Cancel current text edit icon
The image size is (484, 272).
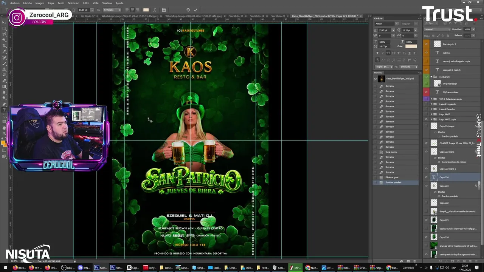tap(188, 10)
